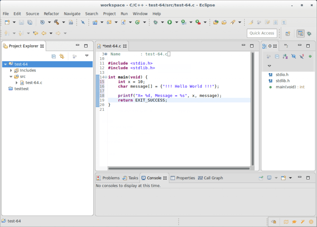Viewport: 317px width, 227px height.
Task: Click Pin Console icon in Console toolbar
Action: [x=261, y=178]
